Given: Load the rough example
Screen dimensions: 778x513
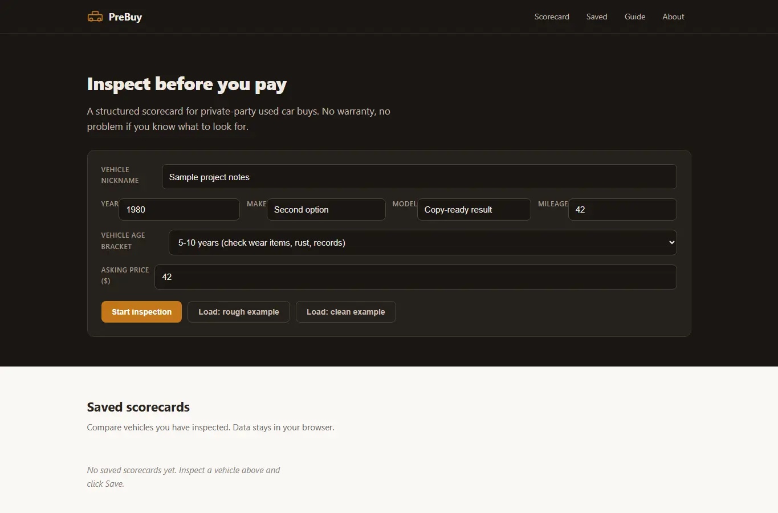Looking at the screenshot, I should pos(239,312).
